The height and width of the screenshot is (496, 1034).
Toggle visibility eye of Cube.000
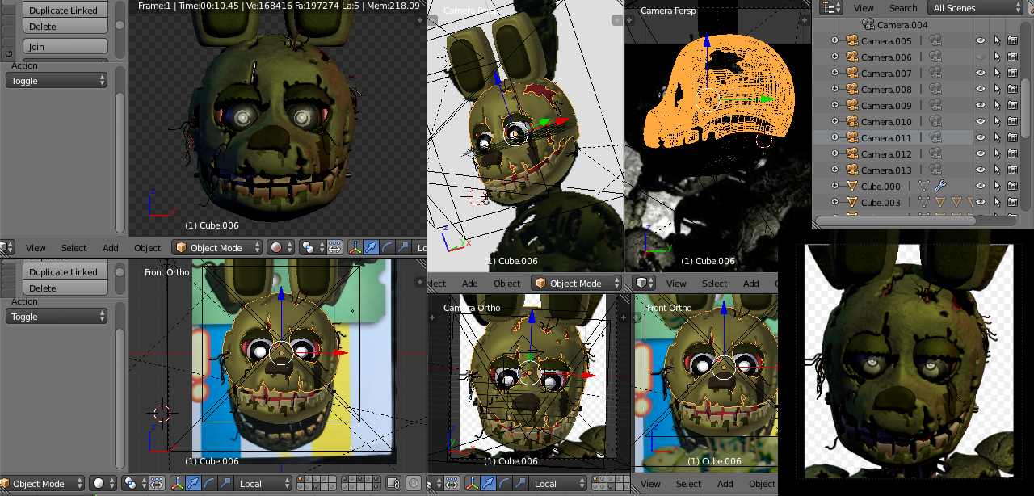tap(981, 186)
